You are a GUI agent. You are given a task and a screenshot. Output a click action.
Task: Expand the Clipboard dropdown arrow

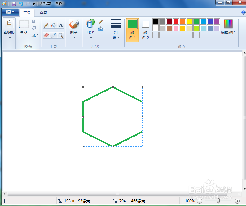tap(10, 38)
